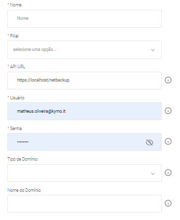
Task: Click into the API URL field with localhost
Action: click(85, 81)
